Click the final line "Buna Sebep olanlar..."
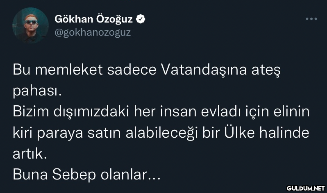This screenshot has width=327, height=193. 86,175
